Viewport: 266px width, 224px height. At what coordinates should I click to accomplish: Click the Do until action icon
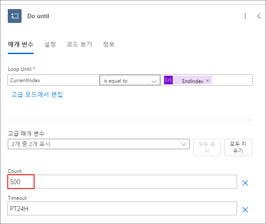tap(15, 16)
